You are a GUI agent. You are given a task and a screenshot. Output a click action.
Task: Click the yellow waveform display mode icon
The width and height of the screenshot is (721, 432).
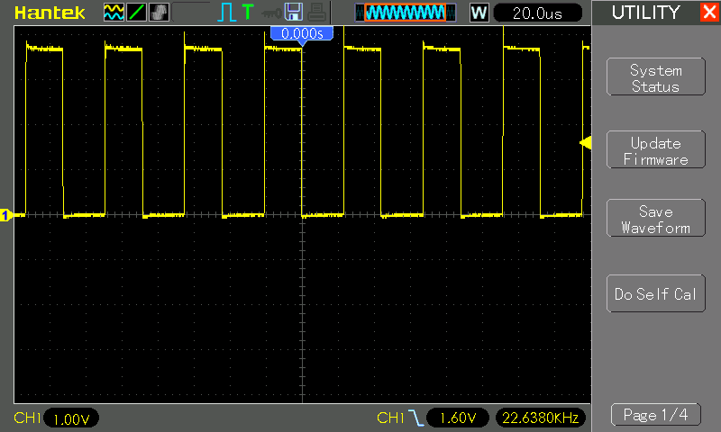coord(114,13)
